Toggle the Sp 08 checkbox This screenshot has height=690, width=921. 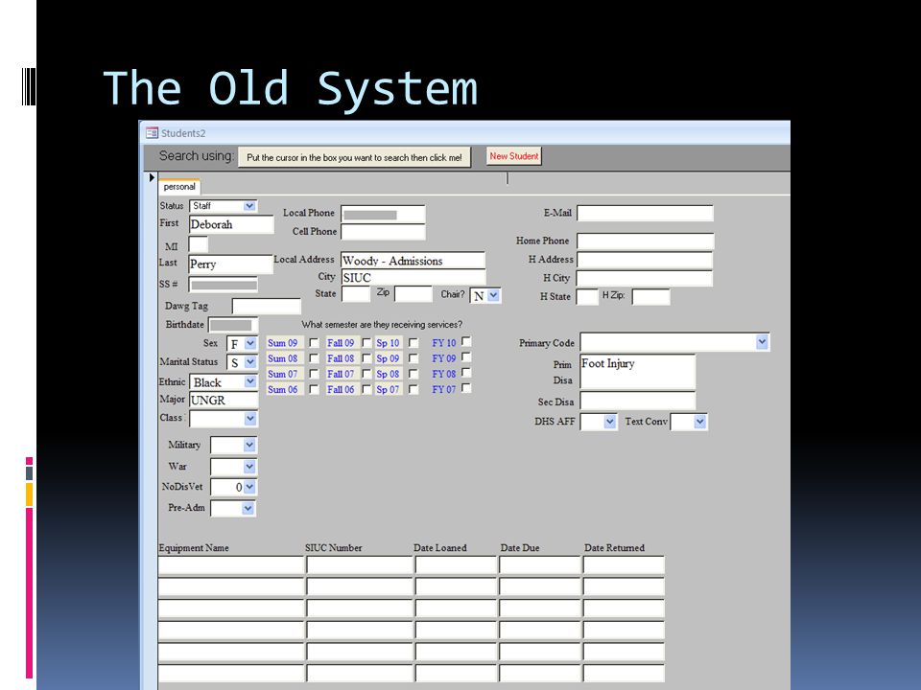click(x=413, y=374)
